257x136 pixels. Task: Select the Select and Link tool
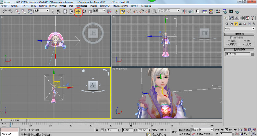coord(18,11)
